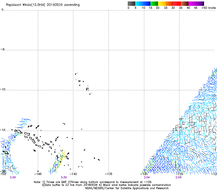Click the 3:39 time label beside -140
Viewport: 217px width, 190px height.
[x=64, y=177]
